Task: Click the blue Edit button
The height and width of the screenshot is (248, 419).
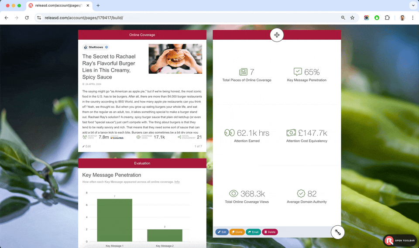Action: pyautogui.click(x=222, y=232)
